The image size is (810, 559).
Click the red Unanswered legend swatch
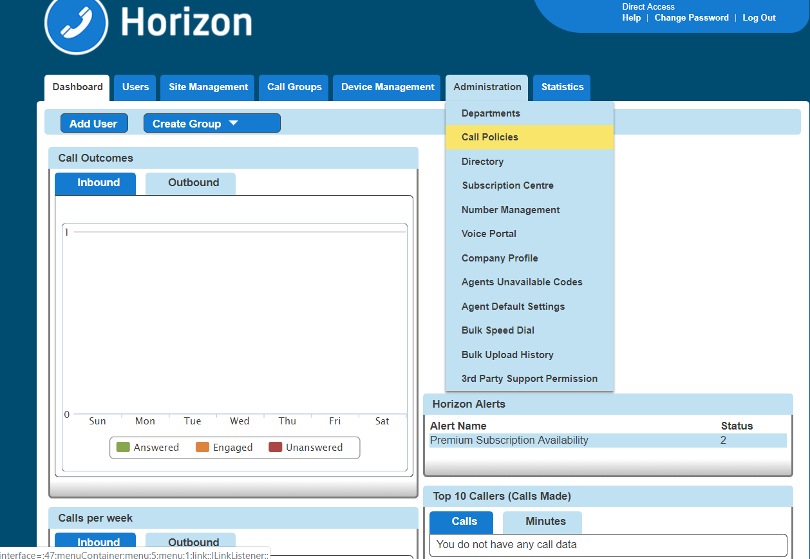tap(276, 447)
